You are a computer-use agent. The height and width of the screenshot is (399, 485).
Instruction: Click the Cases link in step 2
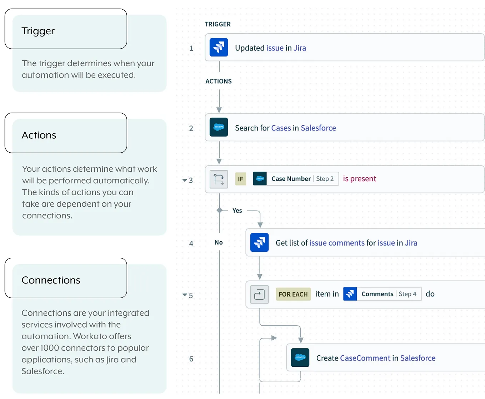click(x=281, y=128)
